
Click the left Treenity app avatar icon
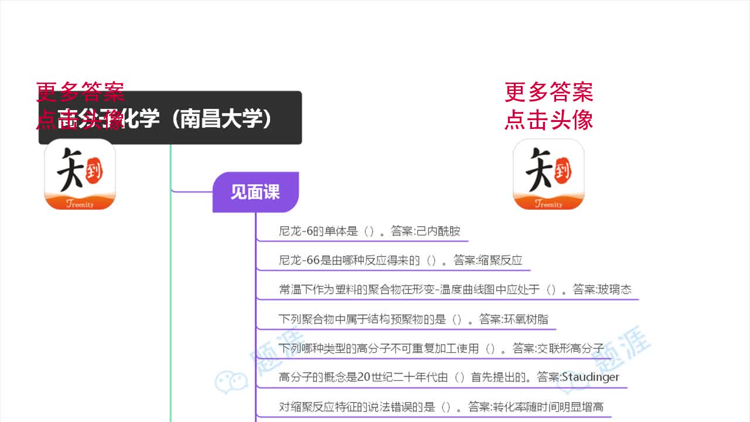pos(80,175)
